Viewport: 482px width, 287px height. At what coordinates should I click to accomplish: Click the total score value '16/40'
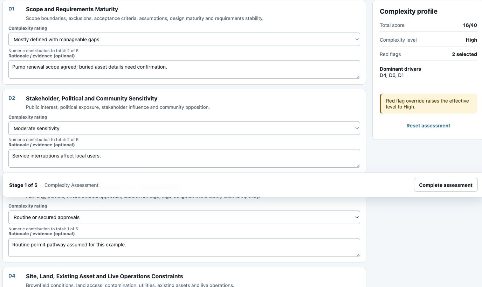coord(470,25)
